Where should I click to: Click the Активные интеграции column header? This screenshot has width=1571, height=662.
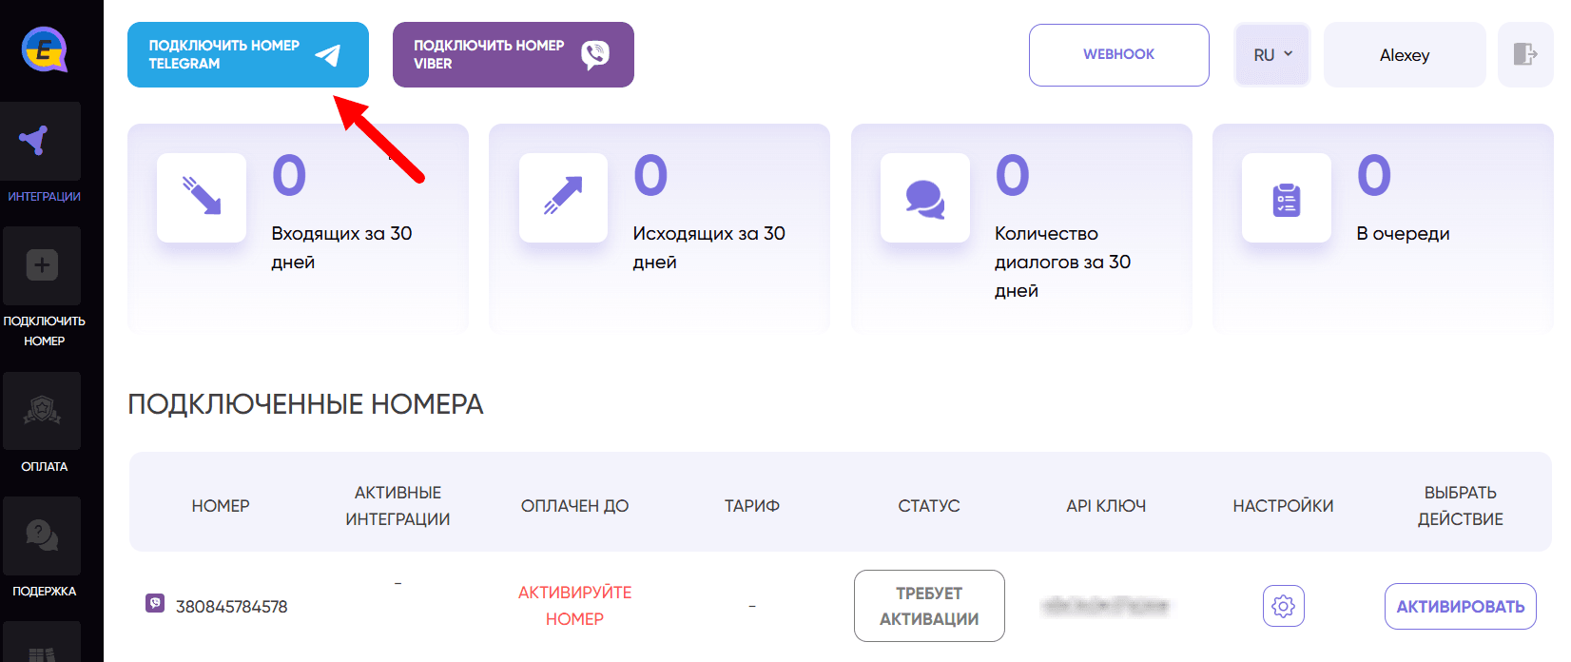pos(398,506)
